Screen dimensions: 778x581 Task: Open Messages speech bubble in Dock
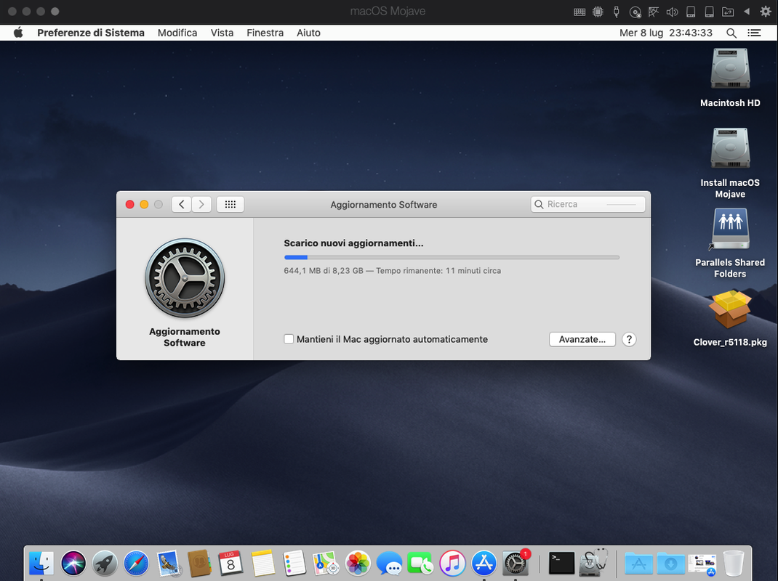click(x=390, y=564)
